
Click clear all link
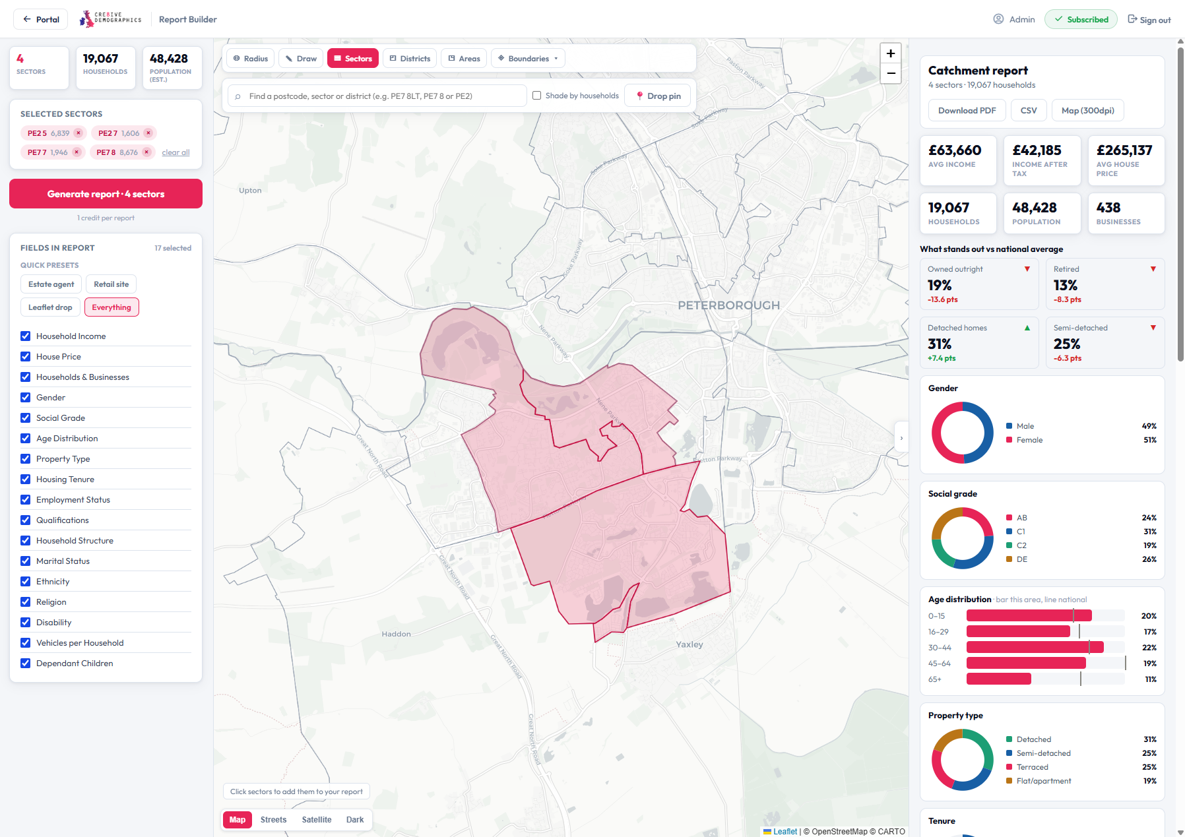pyautogui.click(x=176, y=152)
